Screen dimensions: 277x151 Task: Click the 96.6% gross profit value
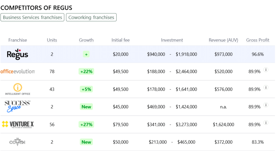click(x=258, y=54)
